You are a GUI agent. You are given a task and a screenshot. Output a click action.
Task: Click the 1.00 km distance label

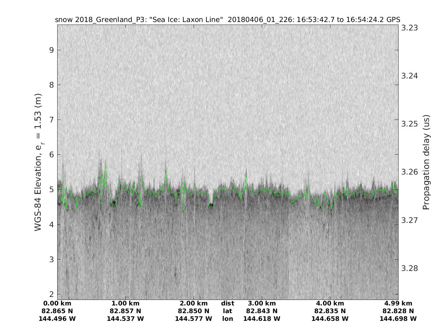[125, 304]
